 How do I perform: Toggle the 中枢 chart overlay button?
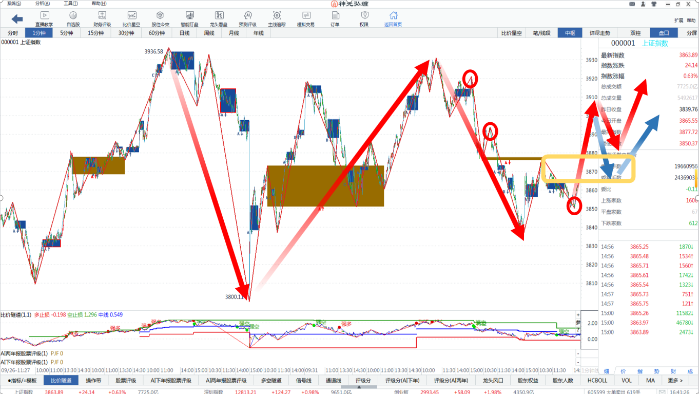pos(570,33)
